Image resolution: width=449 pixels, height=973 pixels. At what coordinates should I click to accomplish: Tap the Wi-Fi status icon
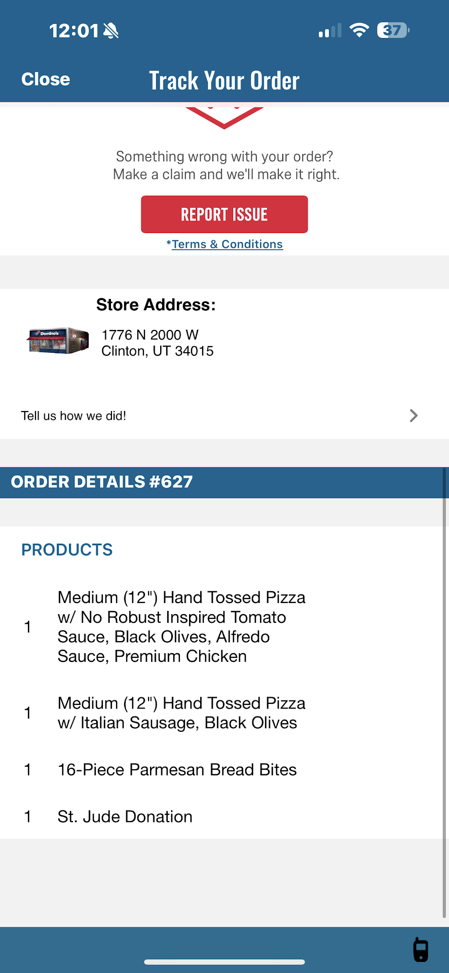pos(359,30)
